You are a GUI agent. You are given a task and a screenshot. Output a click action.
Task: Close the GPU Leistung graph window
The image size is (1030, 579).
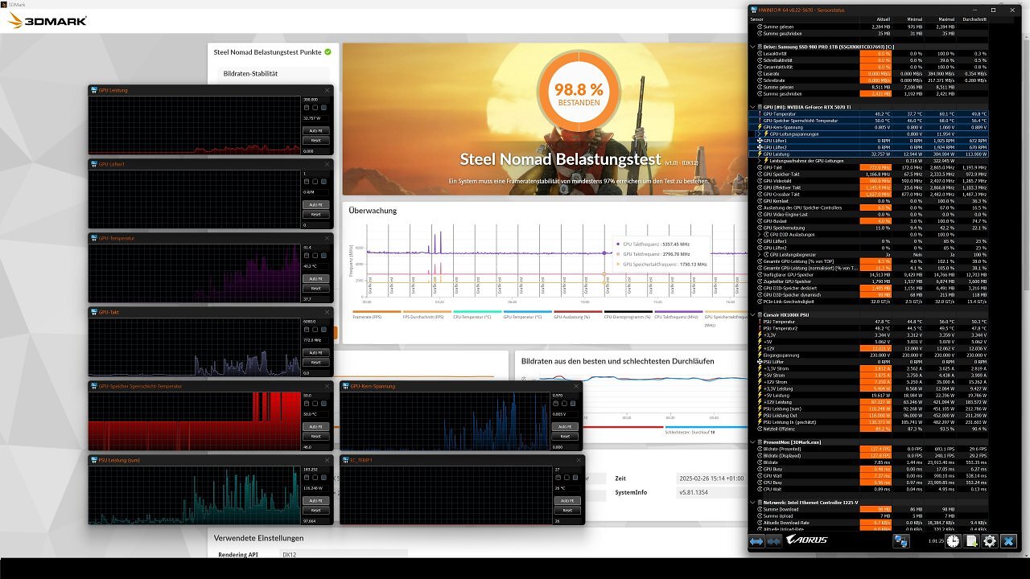326,90
